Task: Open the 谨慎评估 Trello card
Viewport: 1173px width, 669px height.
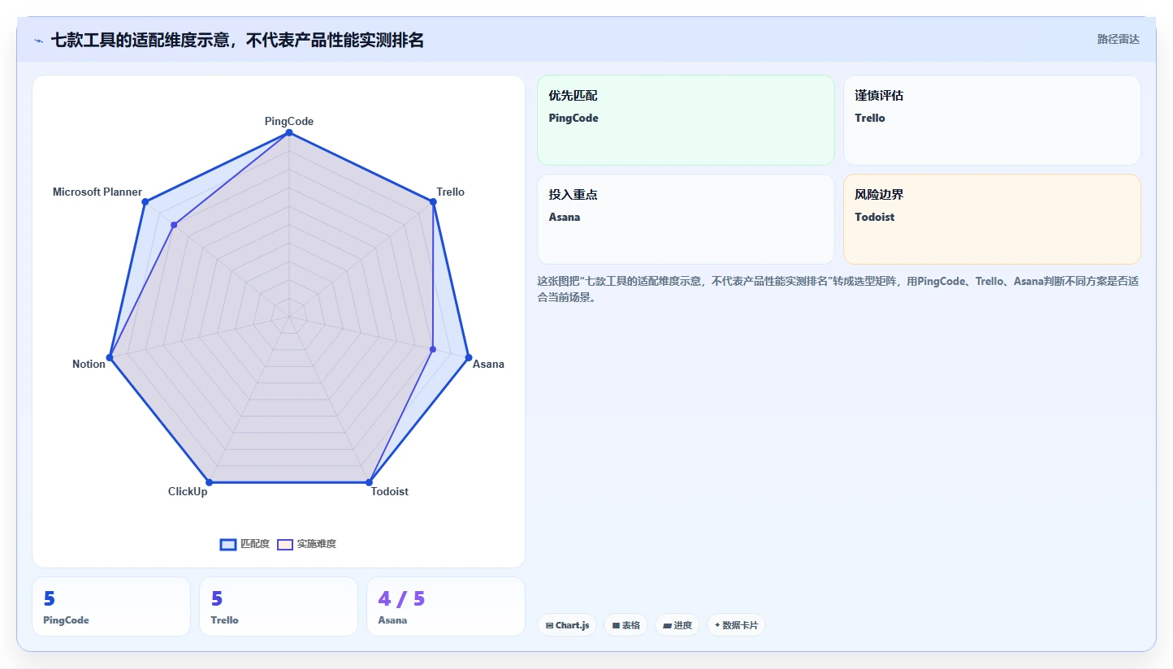Action: (x=992, y=120)
